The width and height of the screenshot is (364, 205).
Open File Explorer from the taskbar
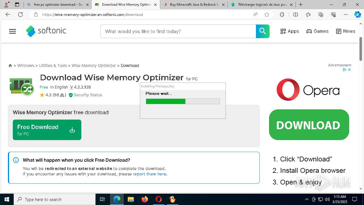click(131, 199)
